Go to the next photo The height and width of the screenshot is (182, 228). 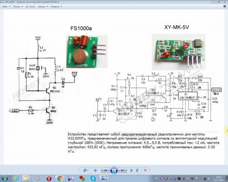(122, 170)
